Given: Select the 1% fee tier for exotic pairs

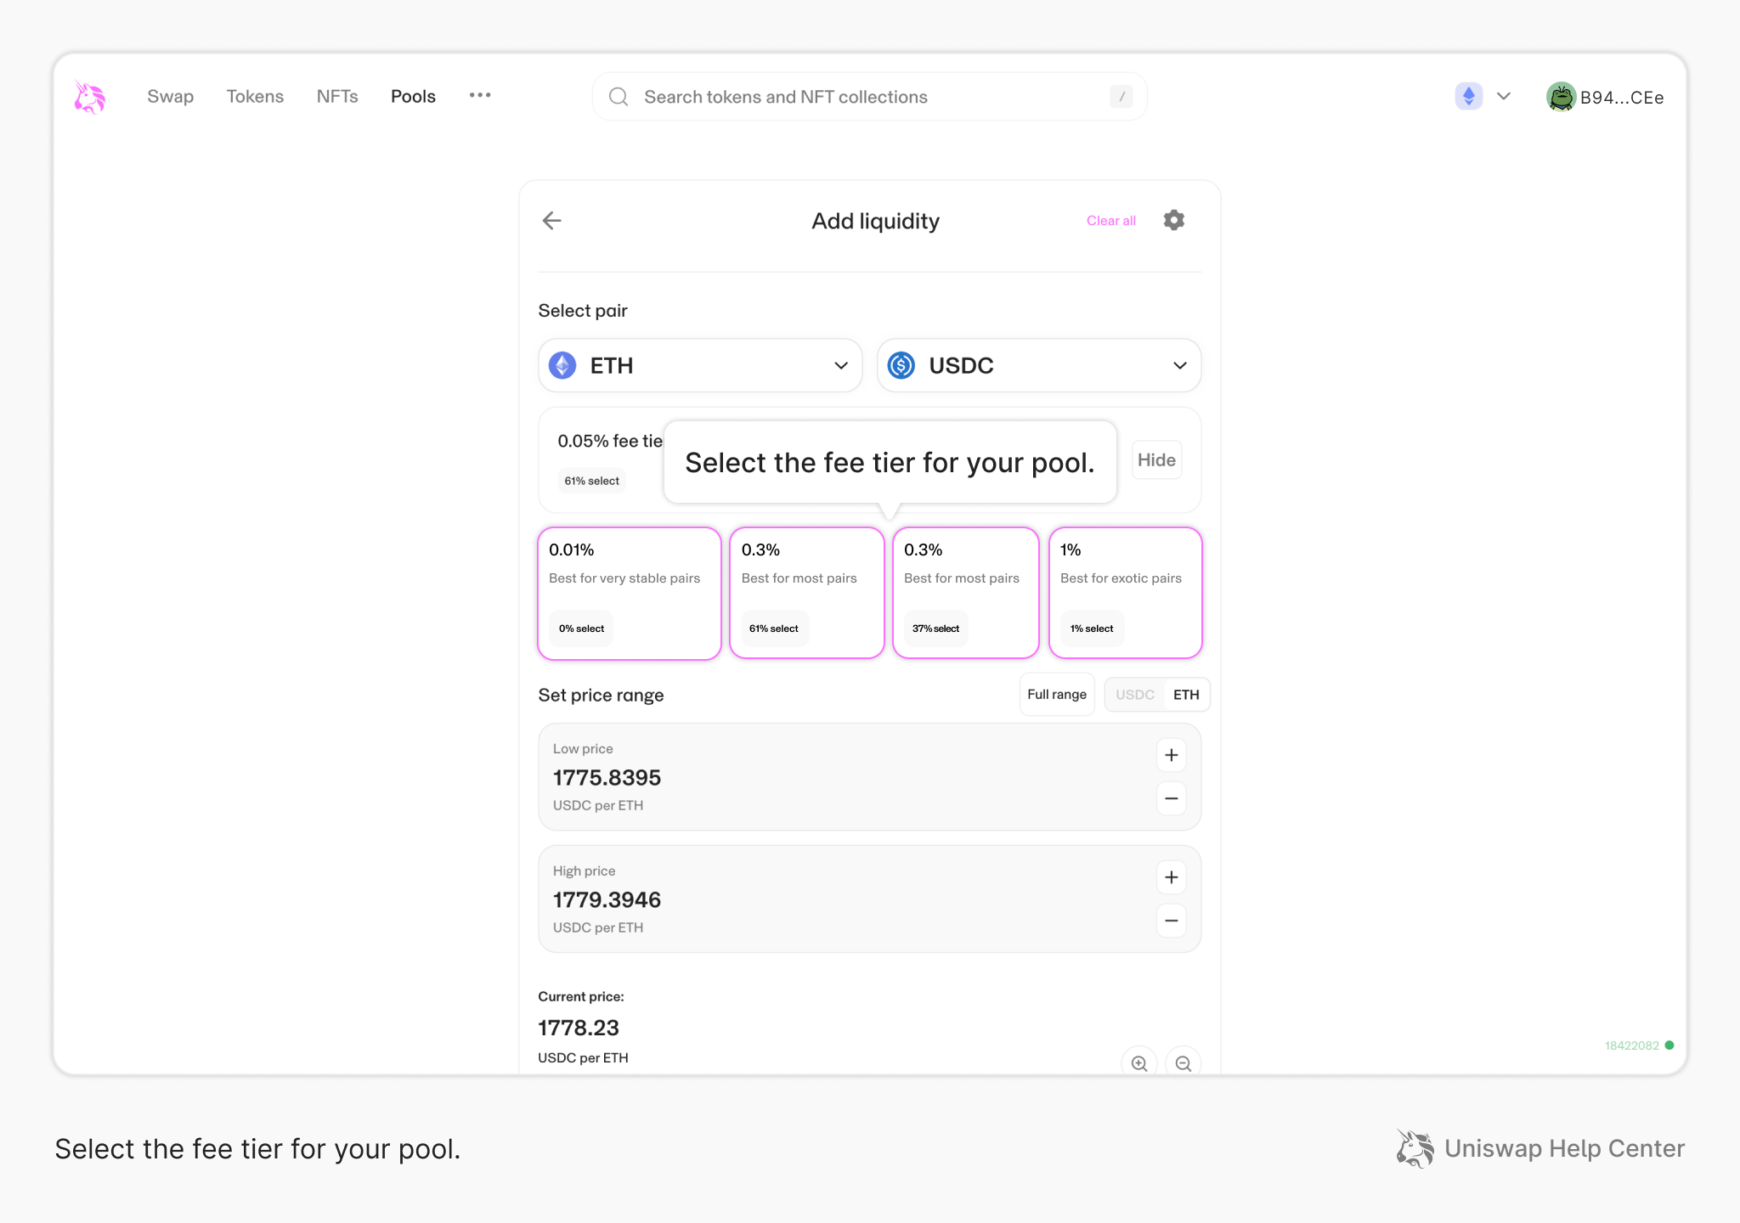Looking at the screenshot, I should 1125,592.
